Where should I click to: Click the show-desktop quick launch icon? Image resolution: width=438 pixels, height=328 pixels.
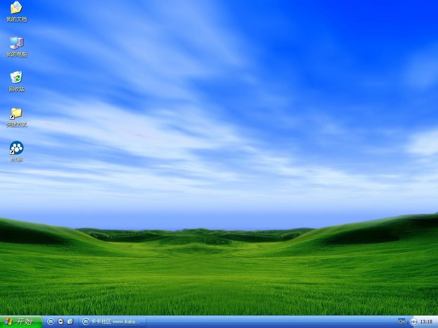tap(71, 322)
